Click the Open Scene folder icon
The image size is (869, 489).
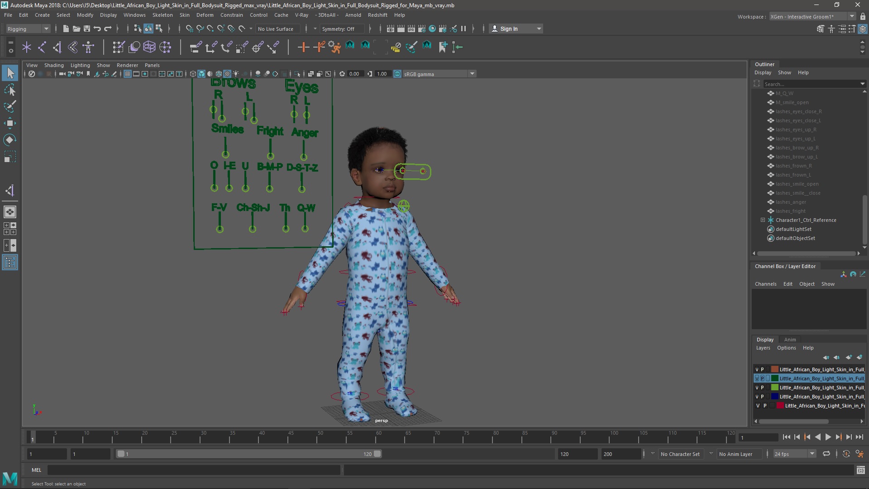pos(76,29)
